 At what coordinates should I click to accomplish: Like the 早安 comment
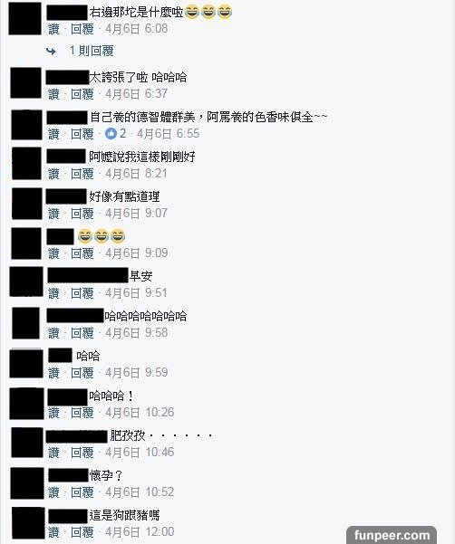pyautogui.click(x=53, y=293)
